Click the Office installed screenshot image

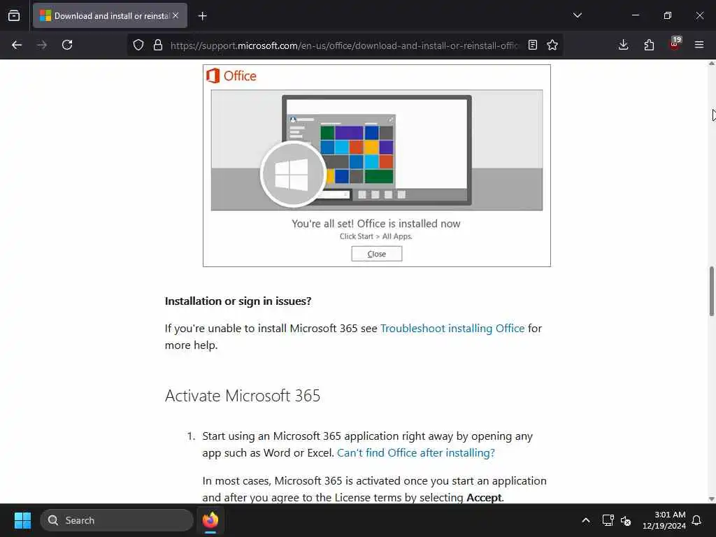[377, 166]
